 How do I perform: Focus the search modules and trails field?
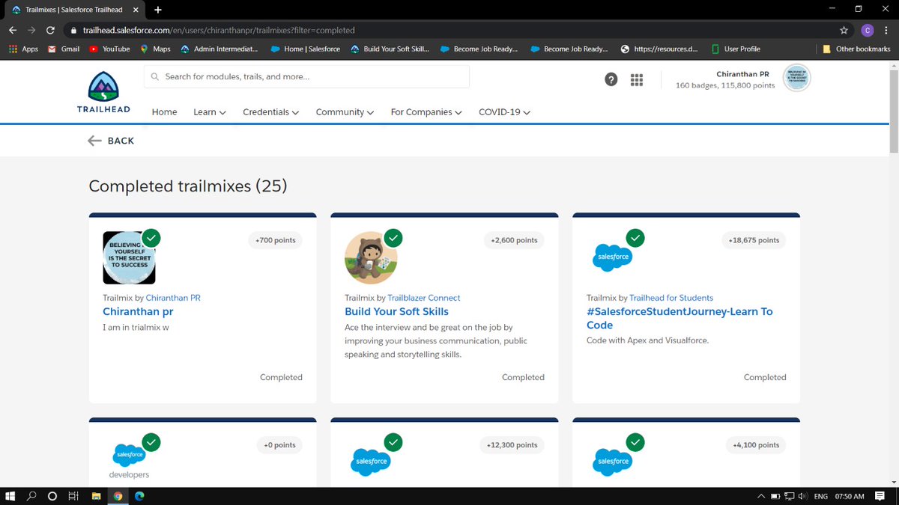pos(306,76)
